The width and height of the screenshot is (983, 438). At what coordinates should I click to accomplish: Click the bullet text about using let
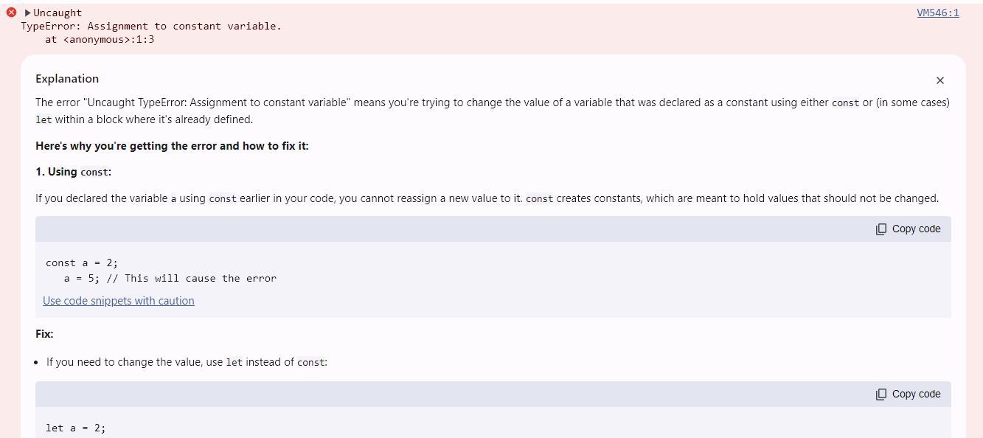187,362
